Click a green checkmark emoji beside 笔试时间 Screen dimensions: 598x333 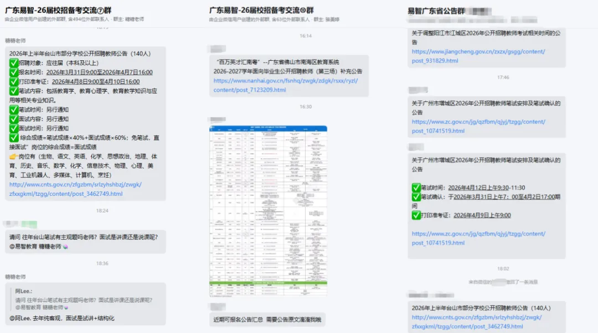[13, 108]
